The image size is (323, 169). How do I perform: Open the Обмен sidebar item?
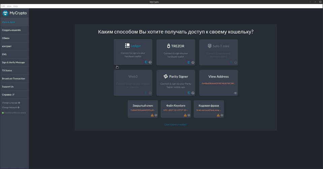click(x=14, y=38)
